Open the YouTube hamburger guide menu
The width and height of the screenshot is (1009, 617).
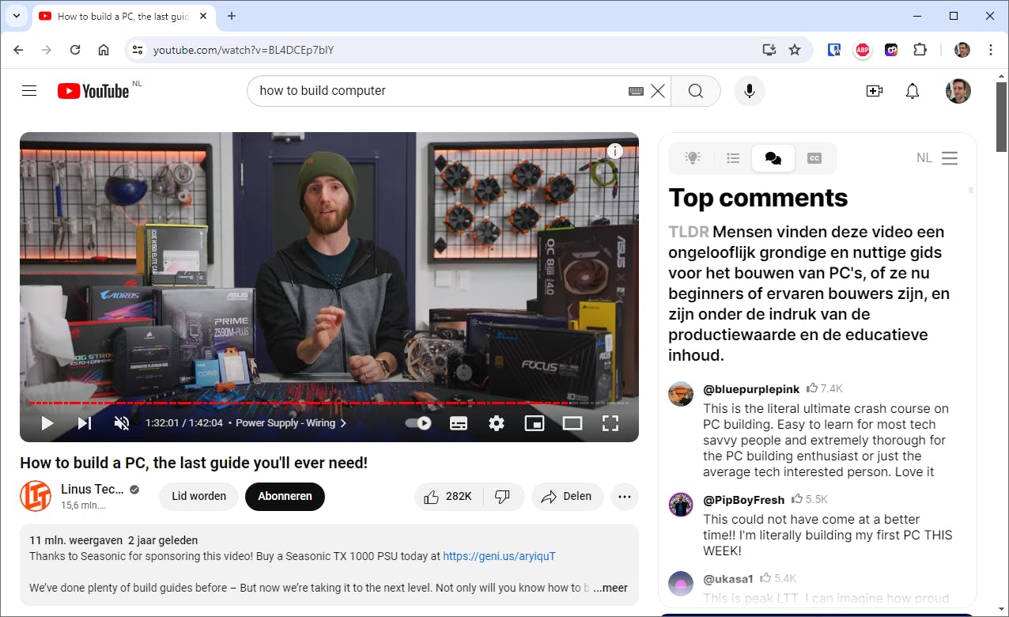click(x=29, y=91)
